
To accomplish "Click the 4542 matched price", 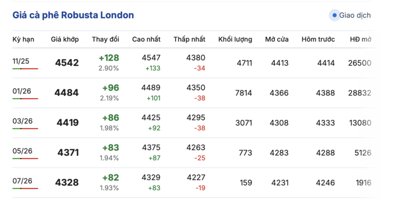I will tap(67, 63).
